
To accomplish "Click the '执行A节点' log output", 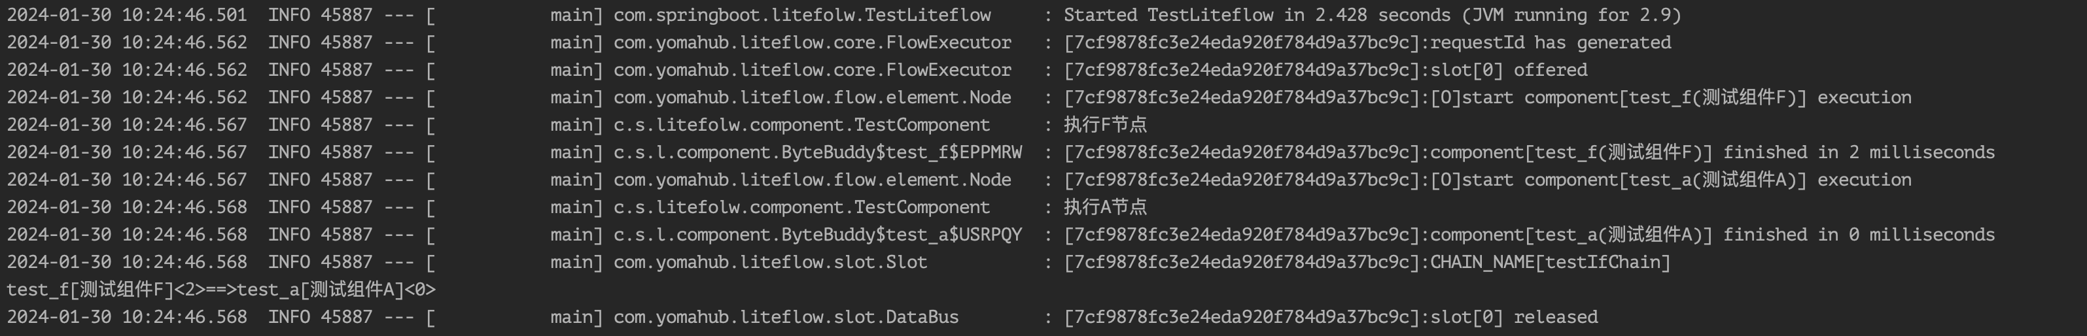I will pos(1105,207).
